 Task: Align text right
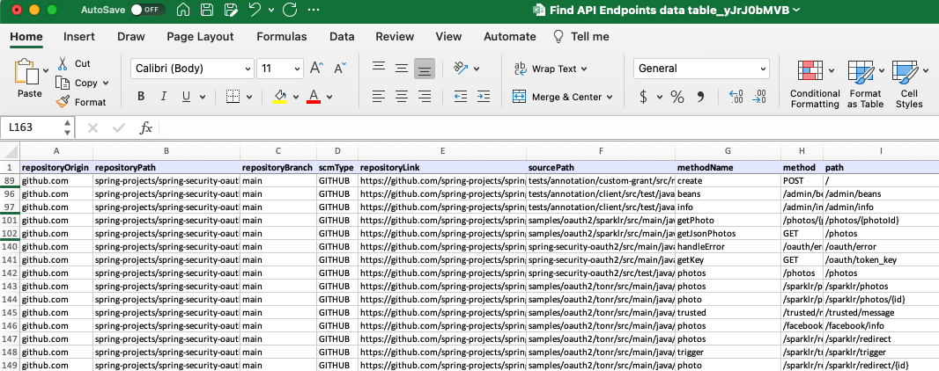pyautogui.click(x=425, y=96)
